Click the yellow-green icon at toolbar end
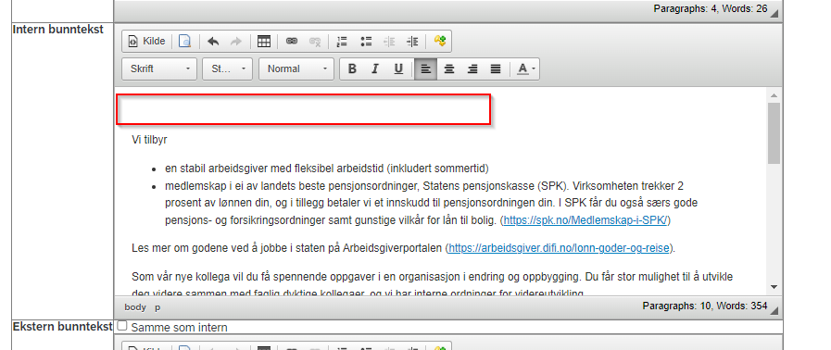The image size is (831, 350). [439, 42]
